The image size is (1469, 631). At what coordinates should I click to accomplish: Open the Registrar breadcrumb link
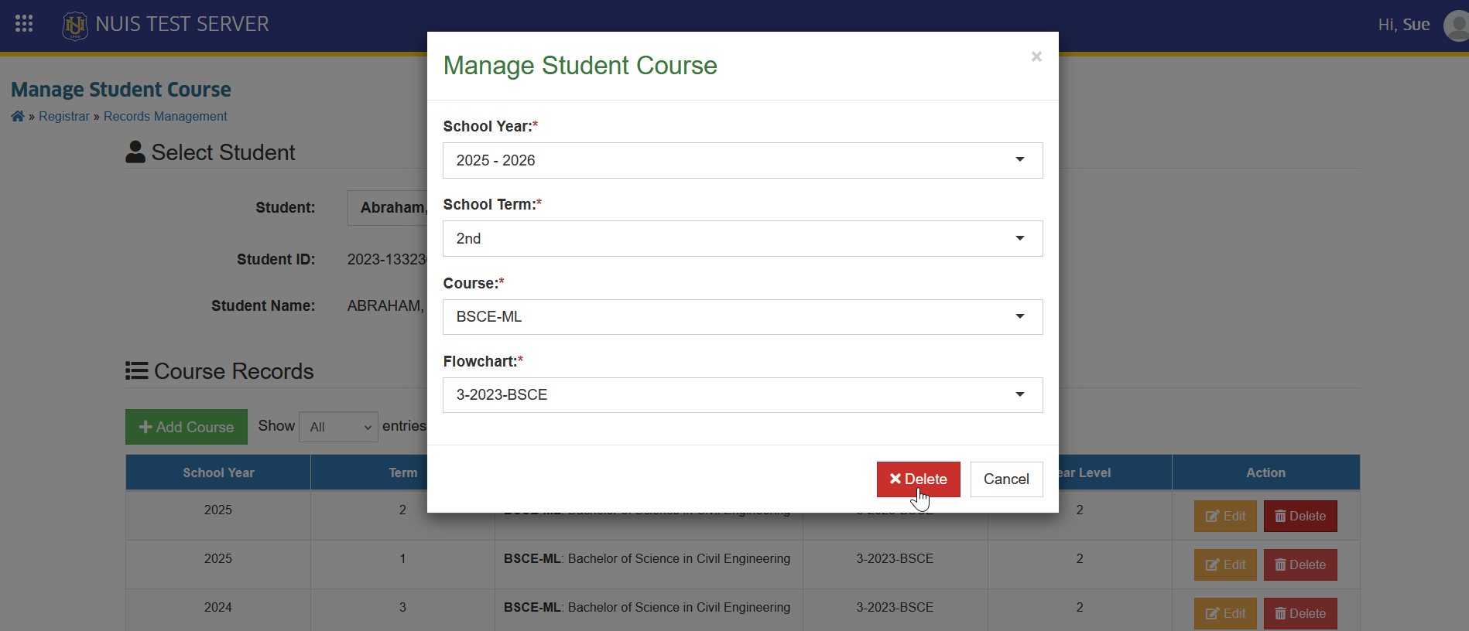tap(64, 116)
